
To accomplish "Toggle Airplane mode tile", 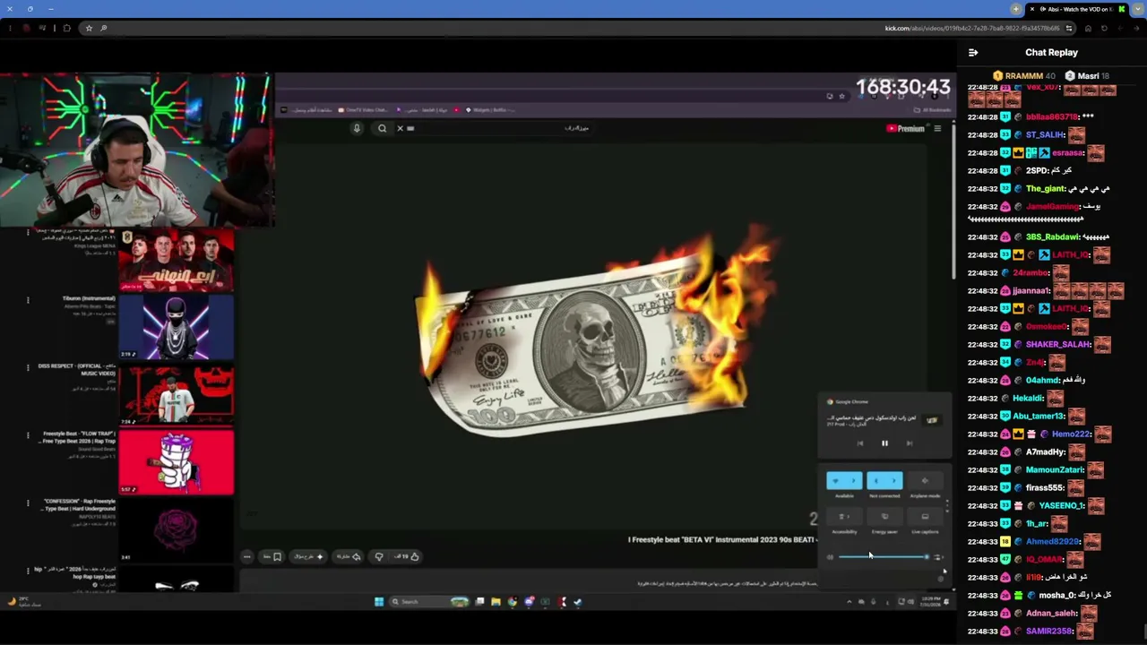I will click(x=925, y=481).
